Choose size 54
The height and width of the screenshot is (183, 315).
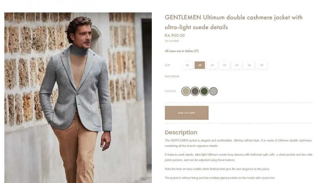pyautogui.click(x=237, y=65)
